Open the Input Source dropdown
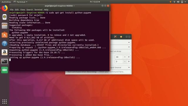 tap(120, 67)
